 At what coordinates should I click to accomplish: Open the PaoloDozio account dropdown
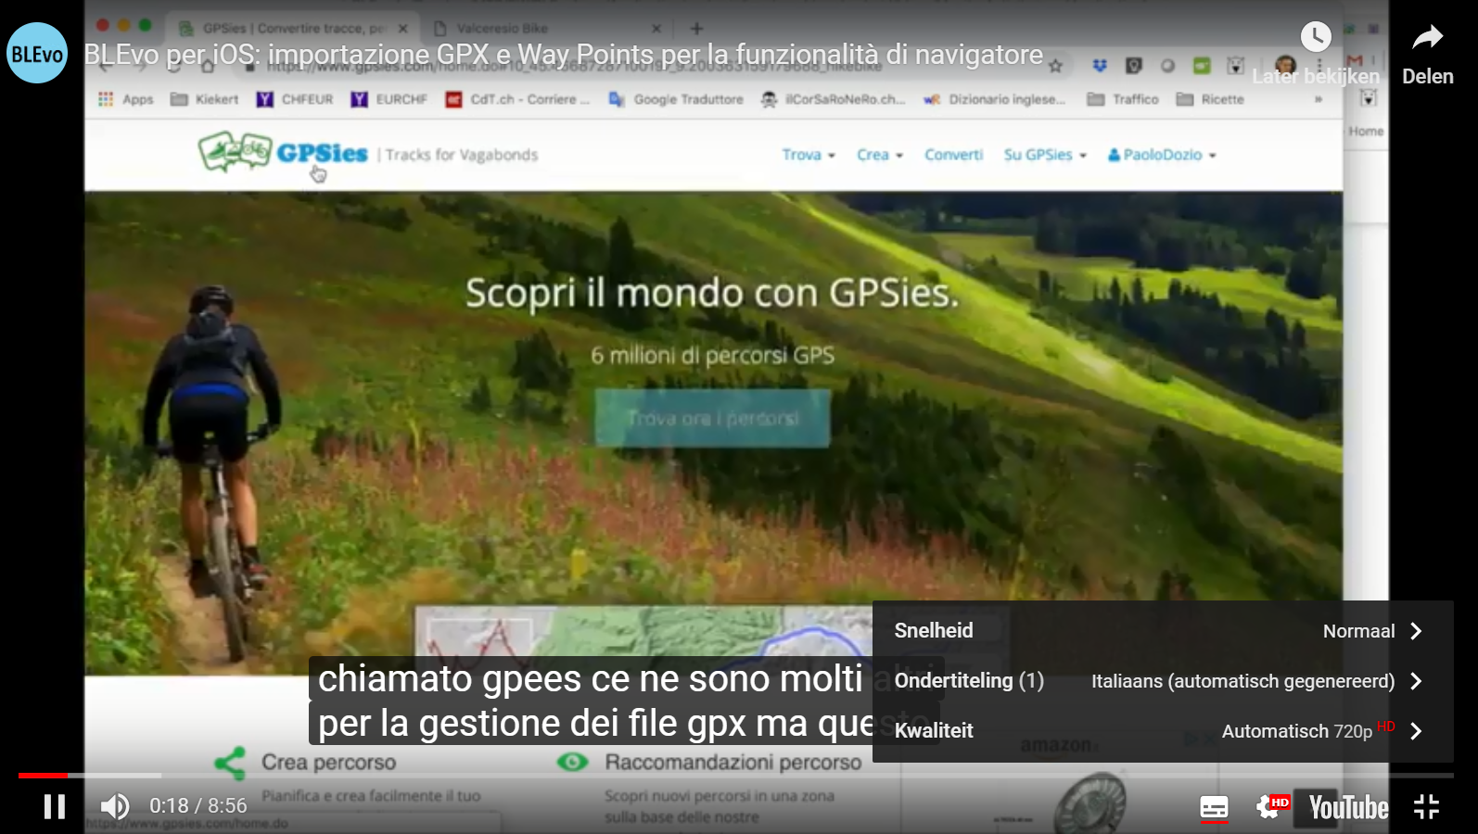[1162, 155]
